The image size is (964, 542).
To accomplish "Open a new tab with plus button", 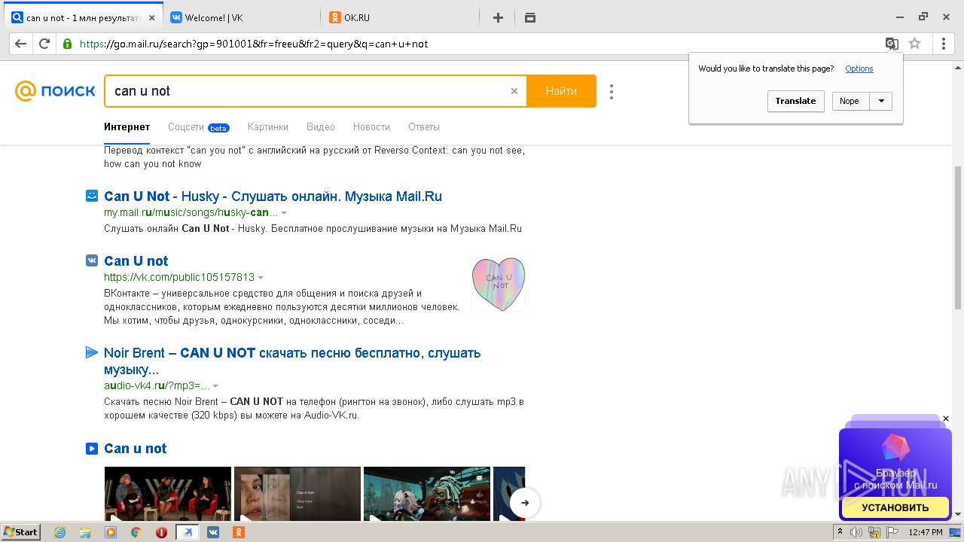I will coord(498,17).
